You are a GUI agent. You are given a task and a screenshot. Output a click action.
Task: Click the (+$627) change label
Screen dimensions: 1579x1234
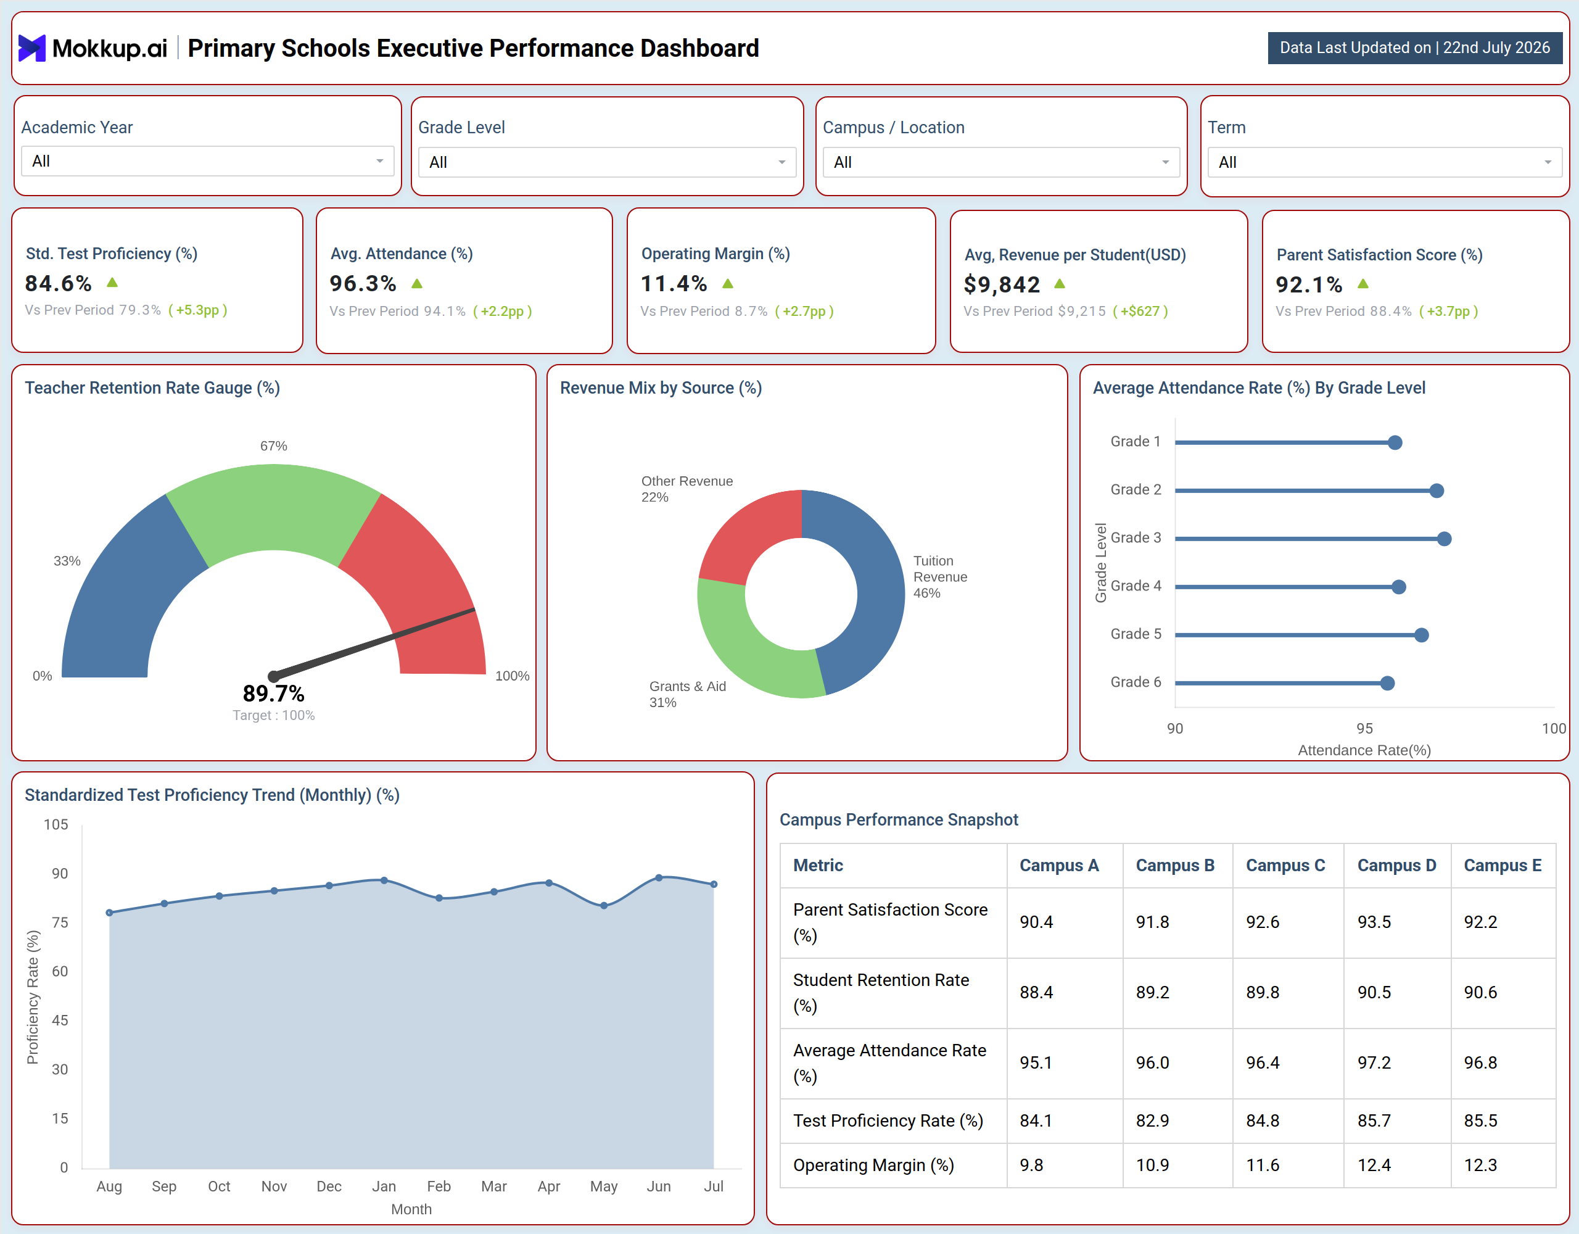click(x=1140, y=311)
